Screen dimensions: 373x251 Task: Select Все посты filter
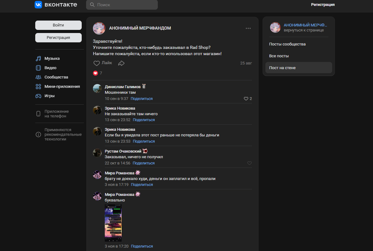[279, 56]
